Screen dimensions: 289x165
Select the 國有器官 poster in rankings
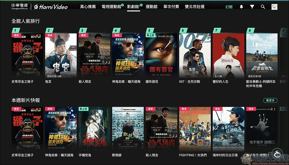tap(161, 56)
